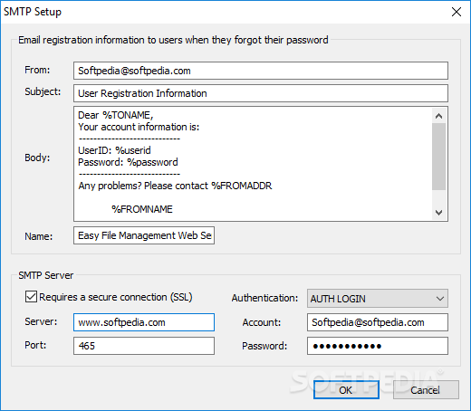The height and width of the screenshot is (411, 471).
Task: Click the body scrollbar thumb
Action: [x=438, y=157]
